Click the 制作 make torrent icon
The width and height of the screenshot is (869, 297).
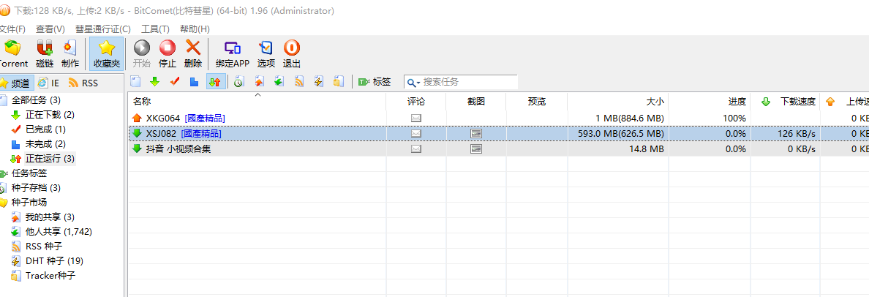click(69, 53)
